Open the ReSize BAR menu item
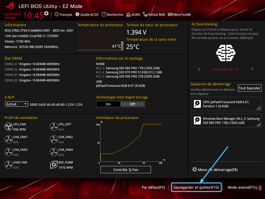 point(154,15)
